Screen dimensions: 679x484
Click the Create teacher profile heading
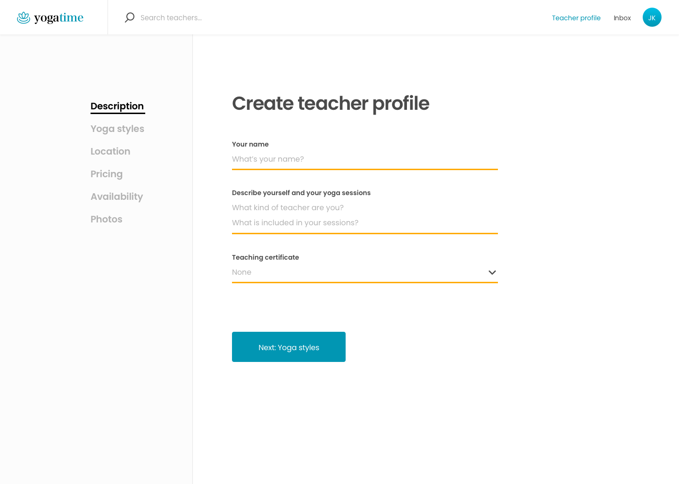coord(331,103)
